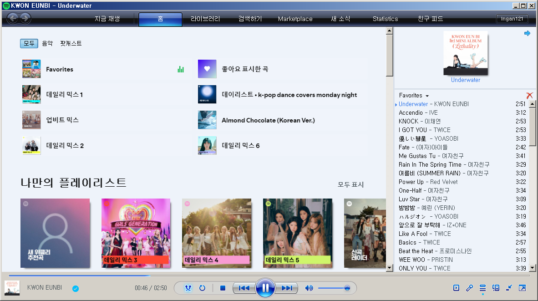Open the Ingan121 profile button
Viewport: 538px width, 301px height.
512,19
